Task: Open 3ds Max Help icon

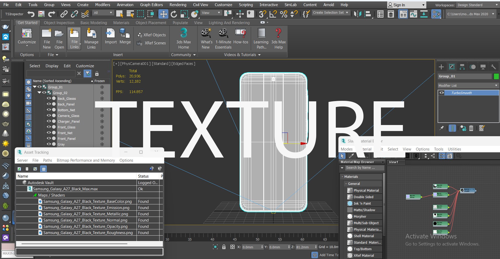Action: coord(278,39)
